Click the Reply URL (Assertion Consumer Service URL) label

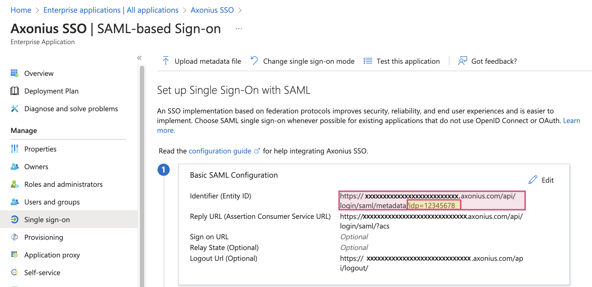(260, 216)
